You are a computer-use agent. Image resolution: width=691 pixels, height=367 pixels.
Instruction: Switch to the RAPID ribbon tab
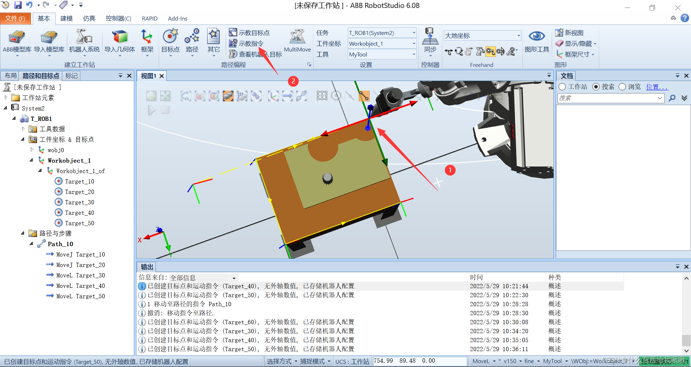[x=149, y=18]
